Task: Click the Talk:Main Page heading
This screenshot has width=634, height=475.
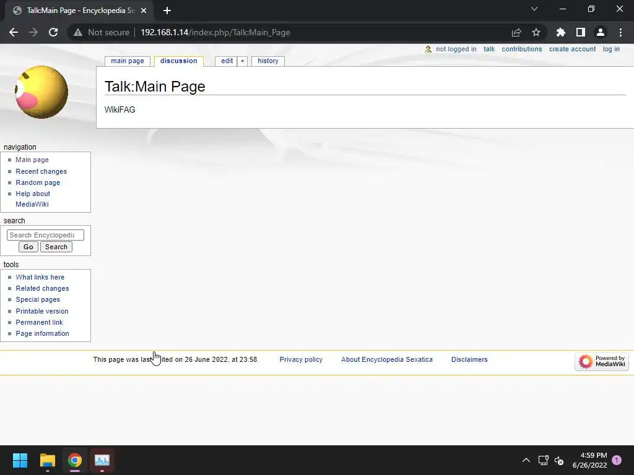Action: pos(155,87)
